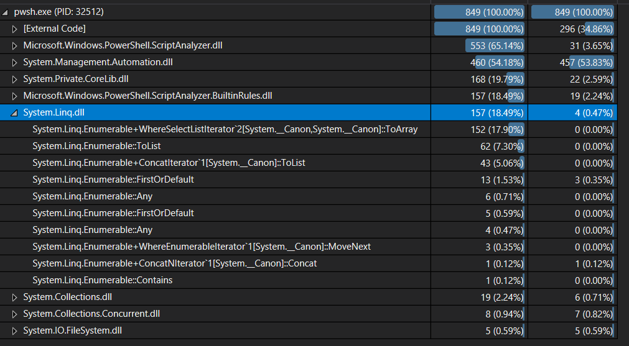
Task: Click the highlighted System.Linq.dll row label
Action: [54, 113]
